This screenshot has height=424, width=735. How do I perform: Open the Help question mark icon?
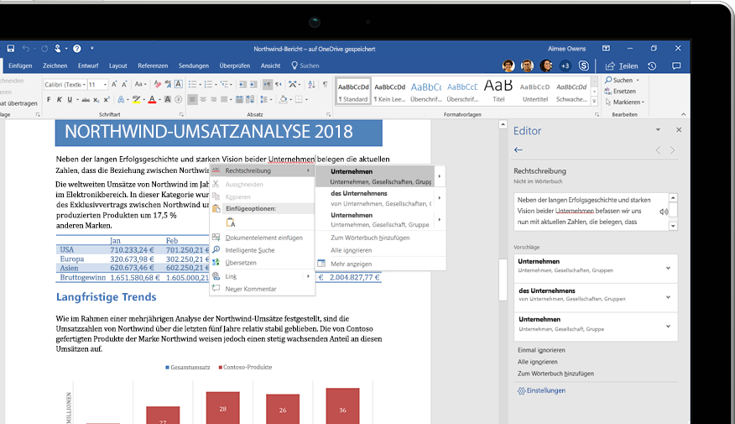click(77, 49)
